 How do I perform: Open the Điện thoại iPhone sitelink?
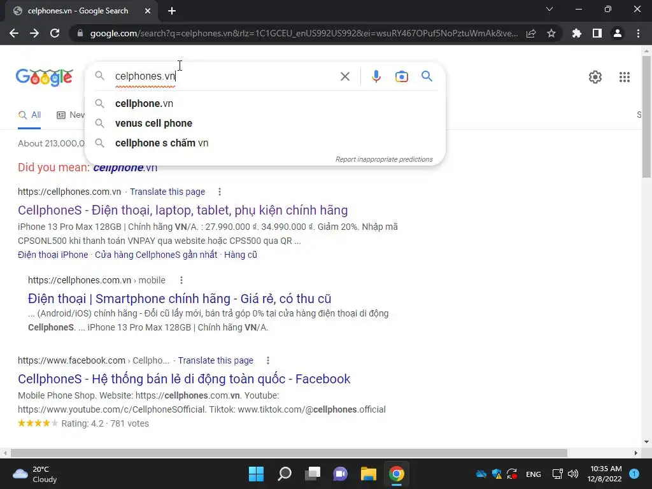53,255
